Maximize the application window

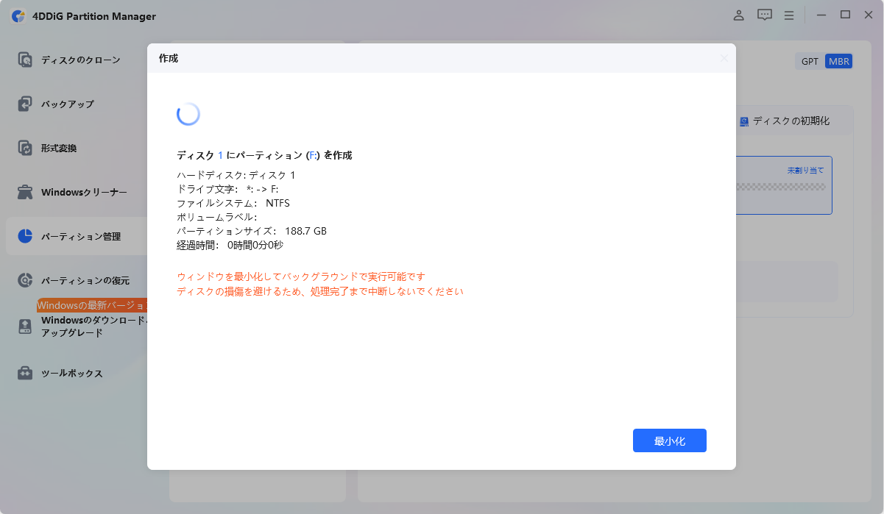tap(846, 15)
